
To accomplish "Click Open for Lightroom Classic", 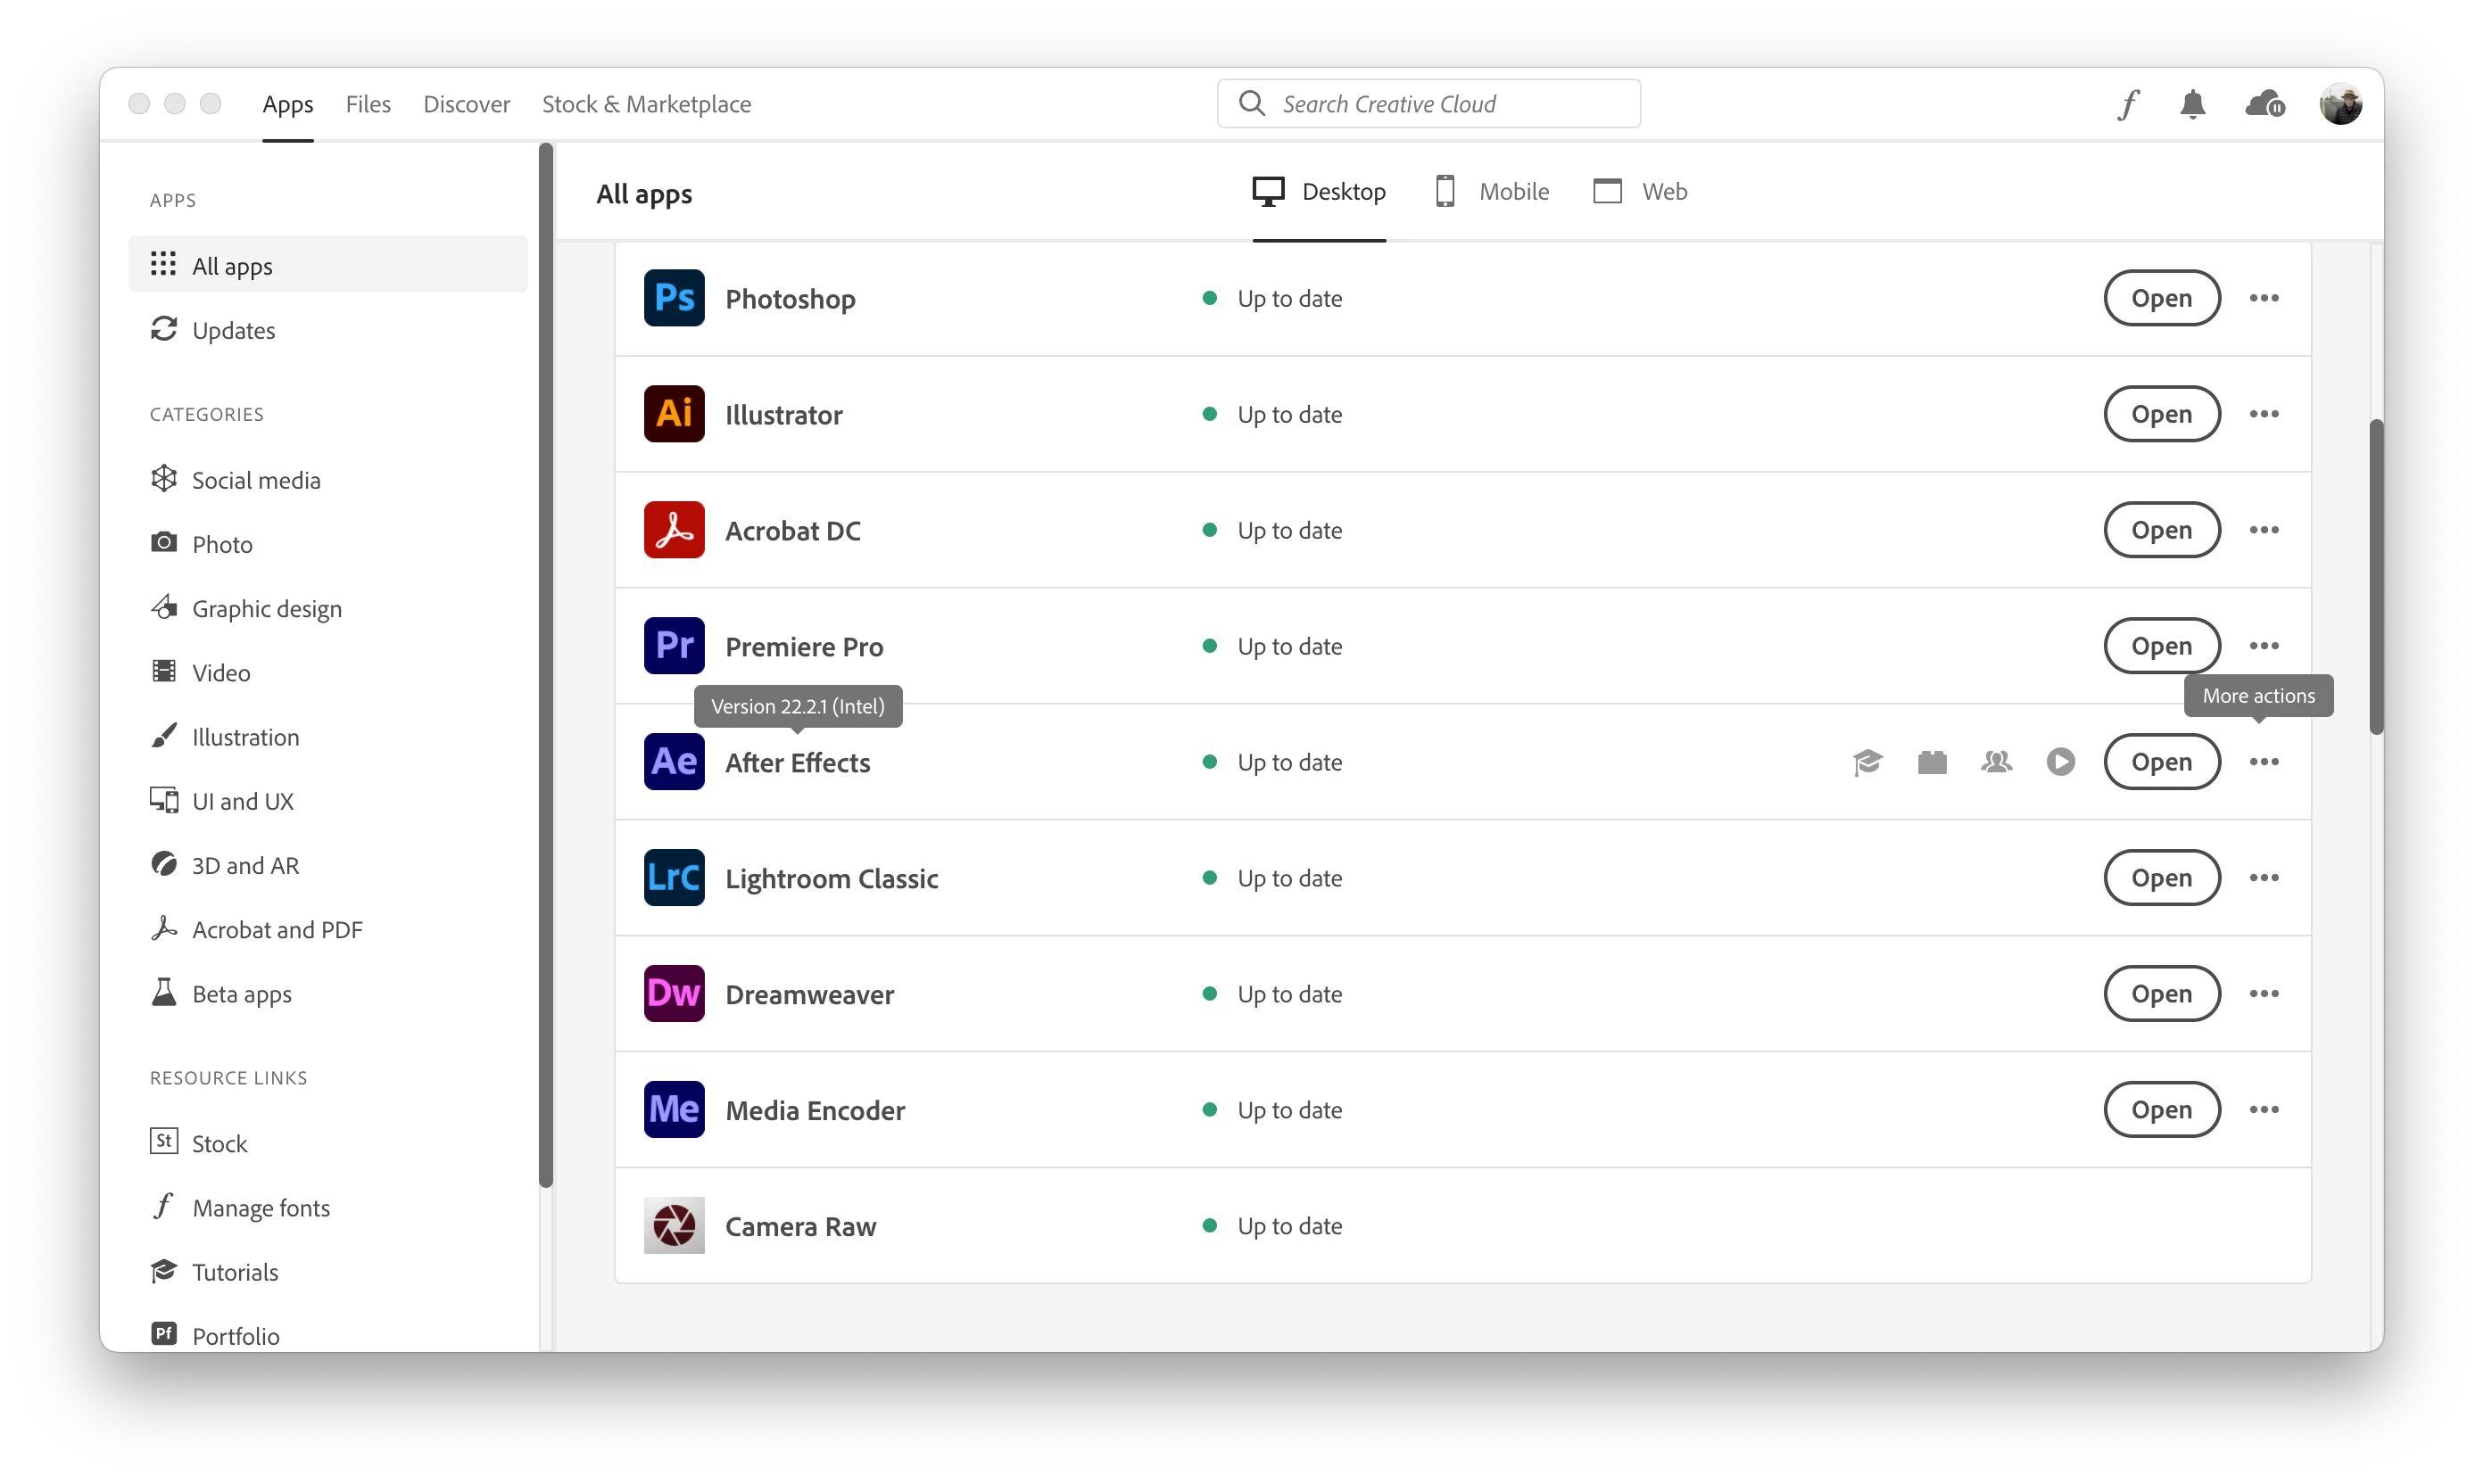I will tap(2161, 878).
